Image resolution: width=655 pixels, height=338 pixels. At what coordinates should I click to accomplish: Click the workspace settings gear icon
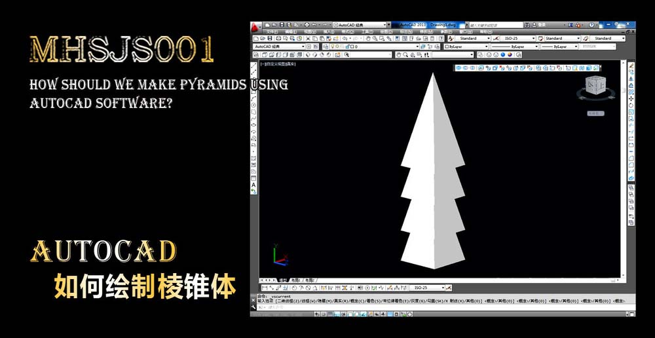[x=309, y=47]
